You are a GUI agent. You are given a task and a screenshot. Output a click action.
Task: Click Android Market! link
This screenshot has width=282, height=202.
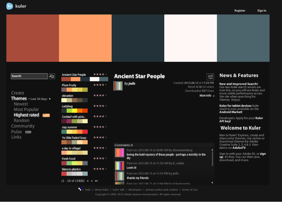[231, 112]
